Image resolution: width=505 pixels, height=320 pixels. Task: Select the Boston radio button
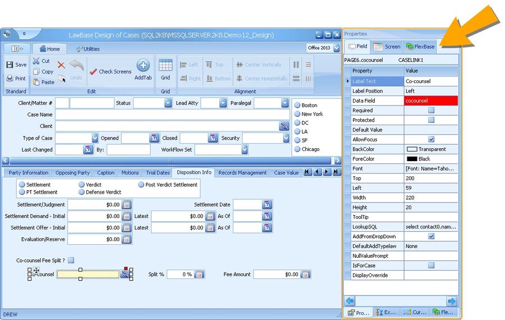point(297,105)
